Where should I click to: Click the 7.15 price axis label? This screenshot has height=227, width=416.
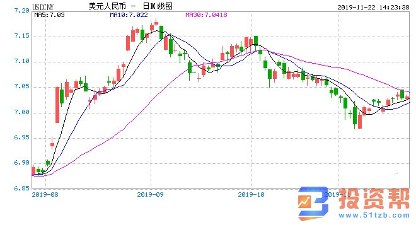[x=22, y=36]
